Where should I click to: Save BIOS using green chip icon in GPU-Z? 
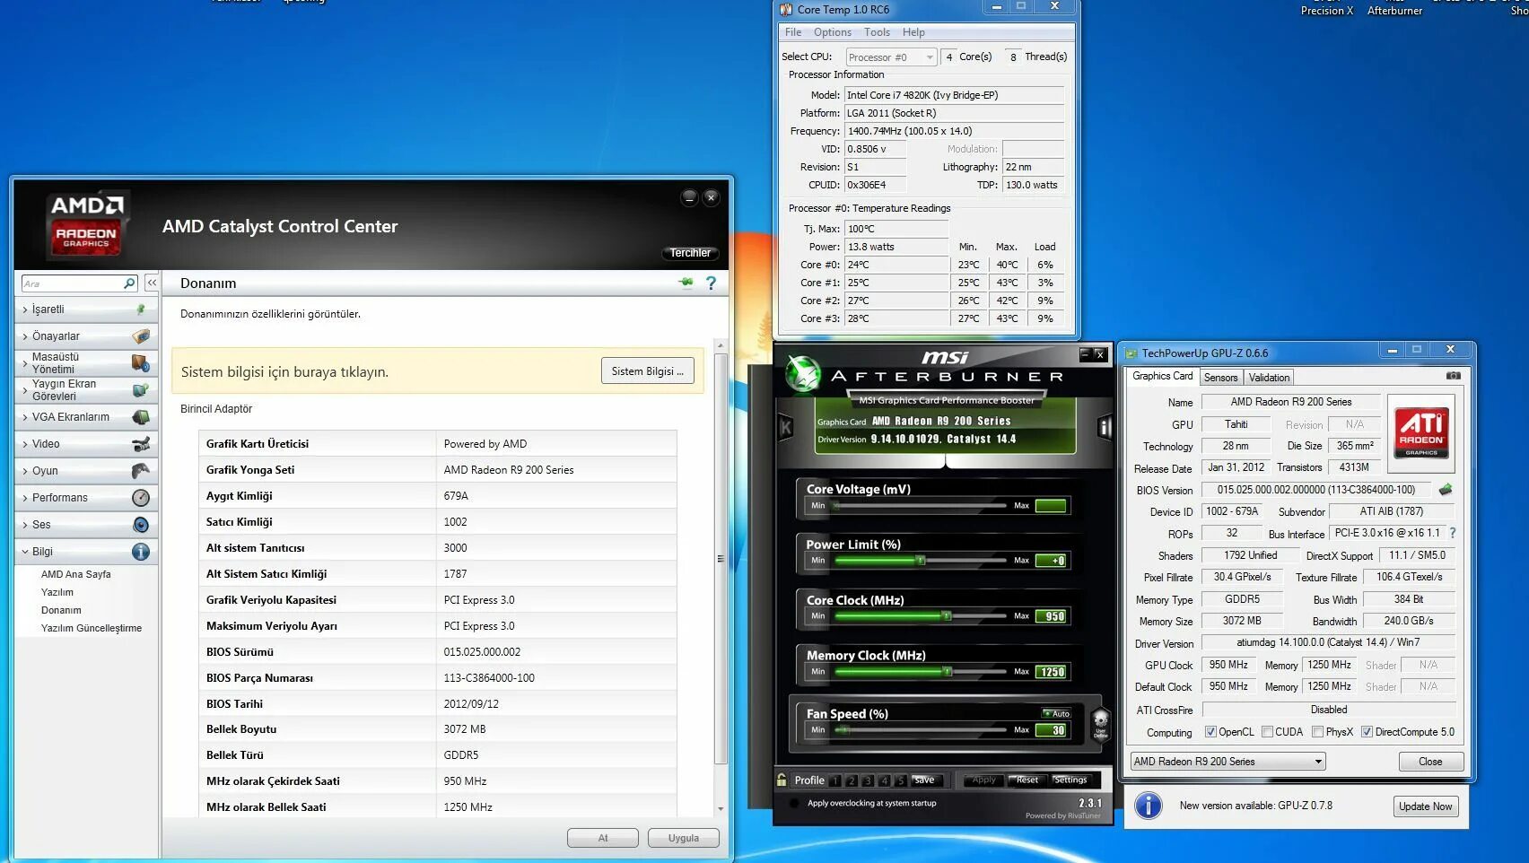(x=1446, y=490)
